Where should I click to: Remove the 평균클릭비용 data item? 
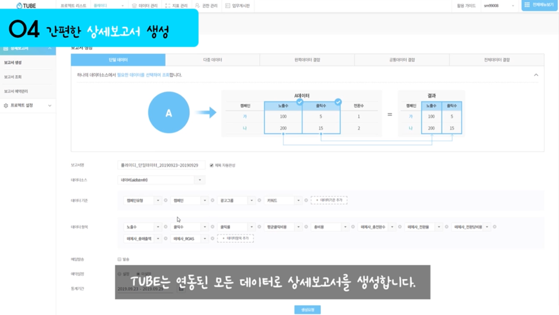click(306, 227)
